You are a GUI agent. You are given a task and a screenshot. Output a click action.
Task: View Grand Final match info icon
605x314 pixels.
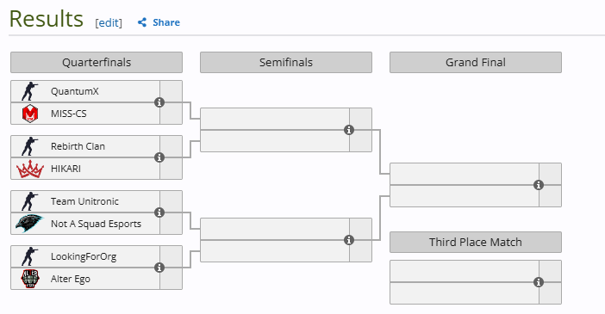(539, 185)
